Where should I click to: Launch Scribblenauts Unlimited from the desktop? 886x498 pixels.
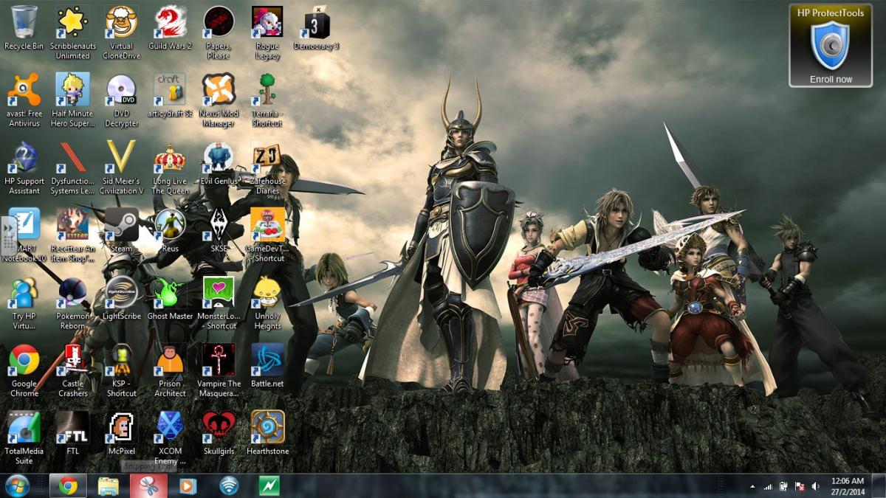coord(72,33)
